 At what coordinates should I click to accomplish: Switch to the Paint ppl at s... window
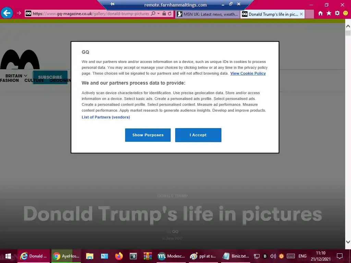(203, 256)
